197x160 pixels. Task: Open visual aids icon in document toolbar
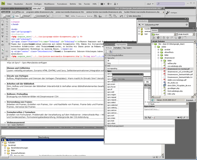pyautogui.click(x=115, y=16)
